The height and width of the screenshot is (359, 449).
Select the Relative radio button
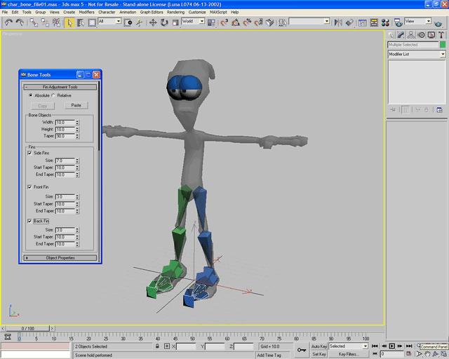(x=53, y=95)
